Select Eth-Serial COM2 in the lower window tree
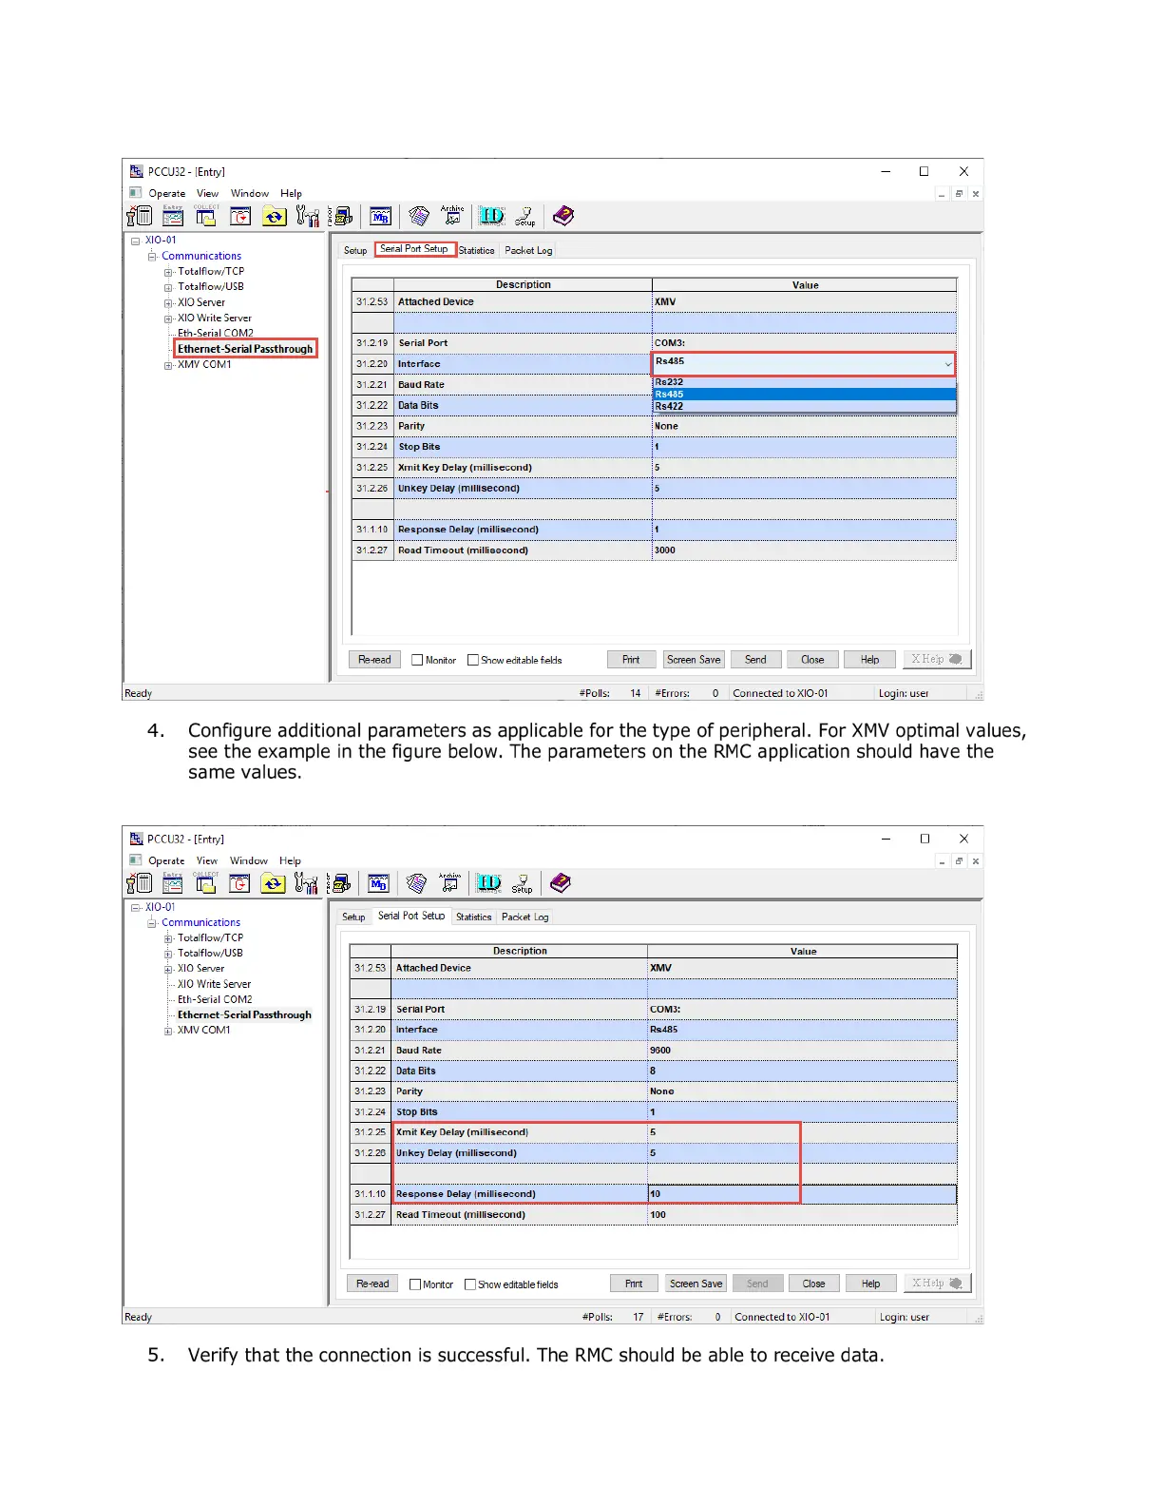This screenshot has width=1163, height=1506. point(215,1000)
